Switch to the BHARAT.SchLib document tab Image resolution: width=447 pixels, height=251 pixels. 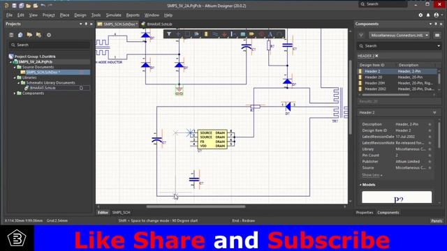157,24
